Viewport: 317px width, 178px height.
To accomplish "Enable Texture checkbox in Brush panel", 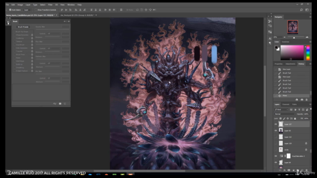I will [14, 42].
